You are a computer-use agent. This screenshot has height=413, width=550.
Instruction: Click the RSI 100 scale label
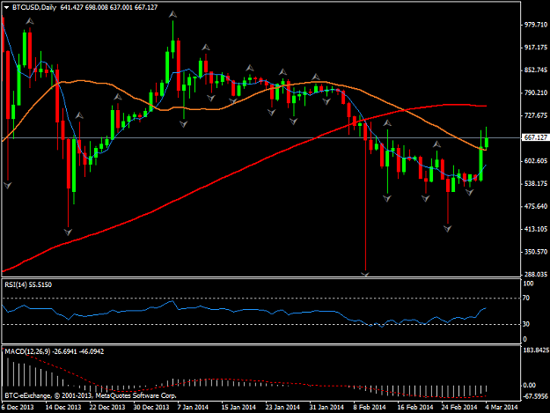[x=528, y=284]
